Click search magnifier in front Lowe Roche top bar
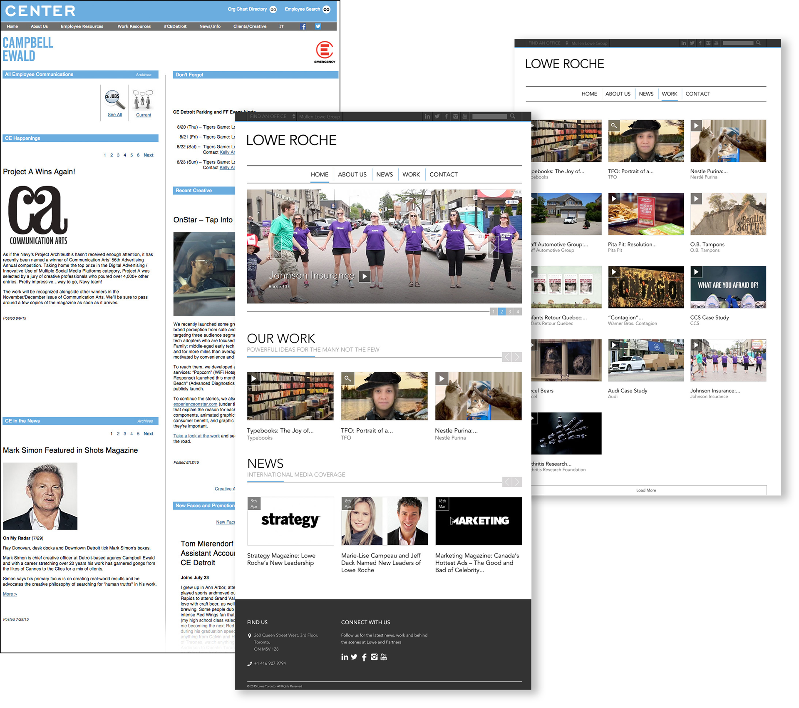 coord(513,117)
